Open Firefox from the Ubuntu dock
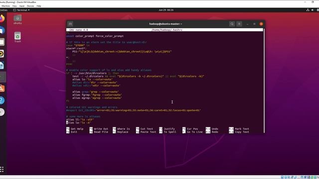Viewport: 319px width, 179px height. 1,18
